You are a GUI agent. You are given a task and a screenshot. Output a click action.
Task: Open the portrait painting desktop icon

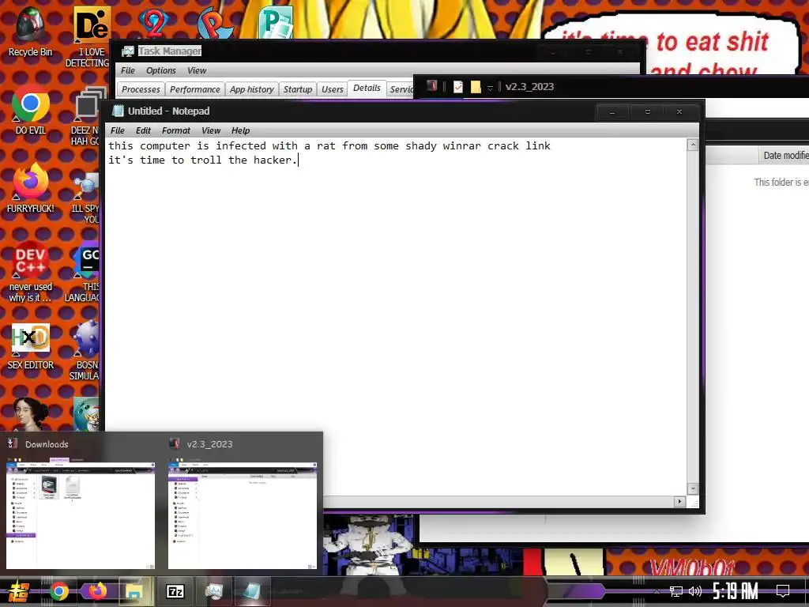[x=30, y=413]
